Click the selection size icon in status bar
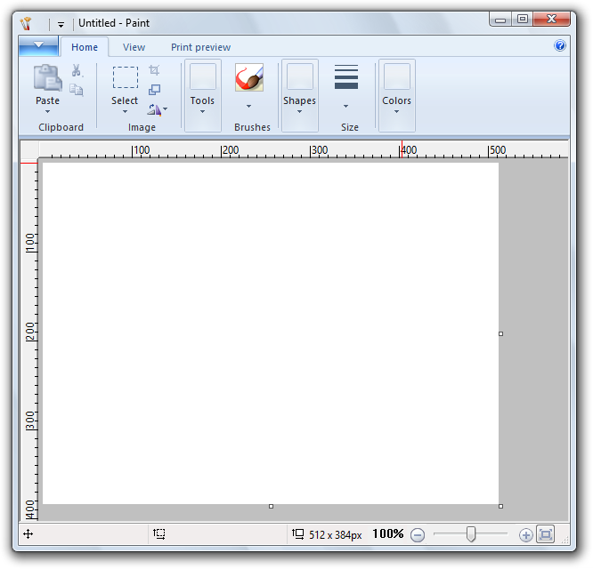The width and height of the screenshot is (593, 569). pos(159,534)
